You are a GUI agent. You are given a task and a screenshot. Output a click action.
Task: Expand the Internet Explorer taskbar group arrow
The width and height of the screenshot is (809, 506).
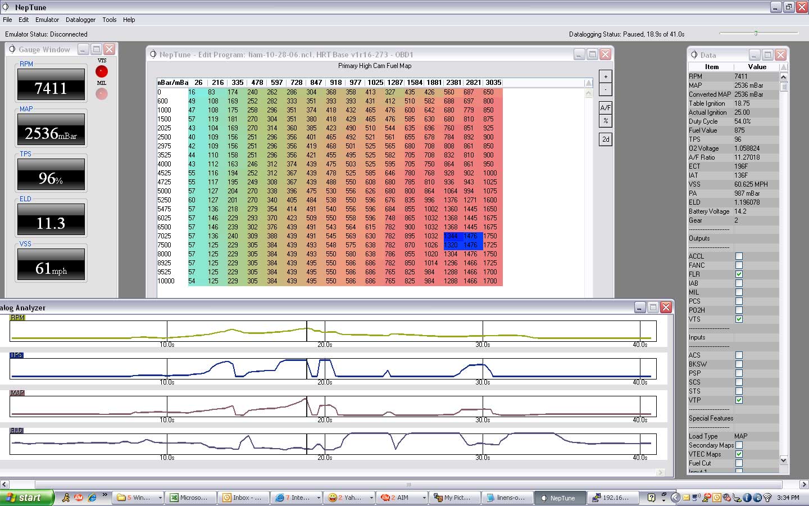(319, 498)
